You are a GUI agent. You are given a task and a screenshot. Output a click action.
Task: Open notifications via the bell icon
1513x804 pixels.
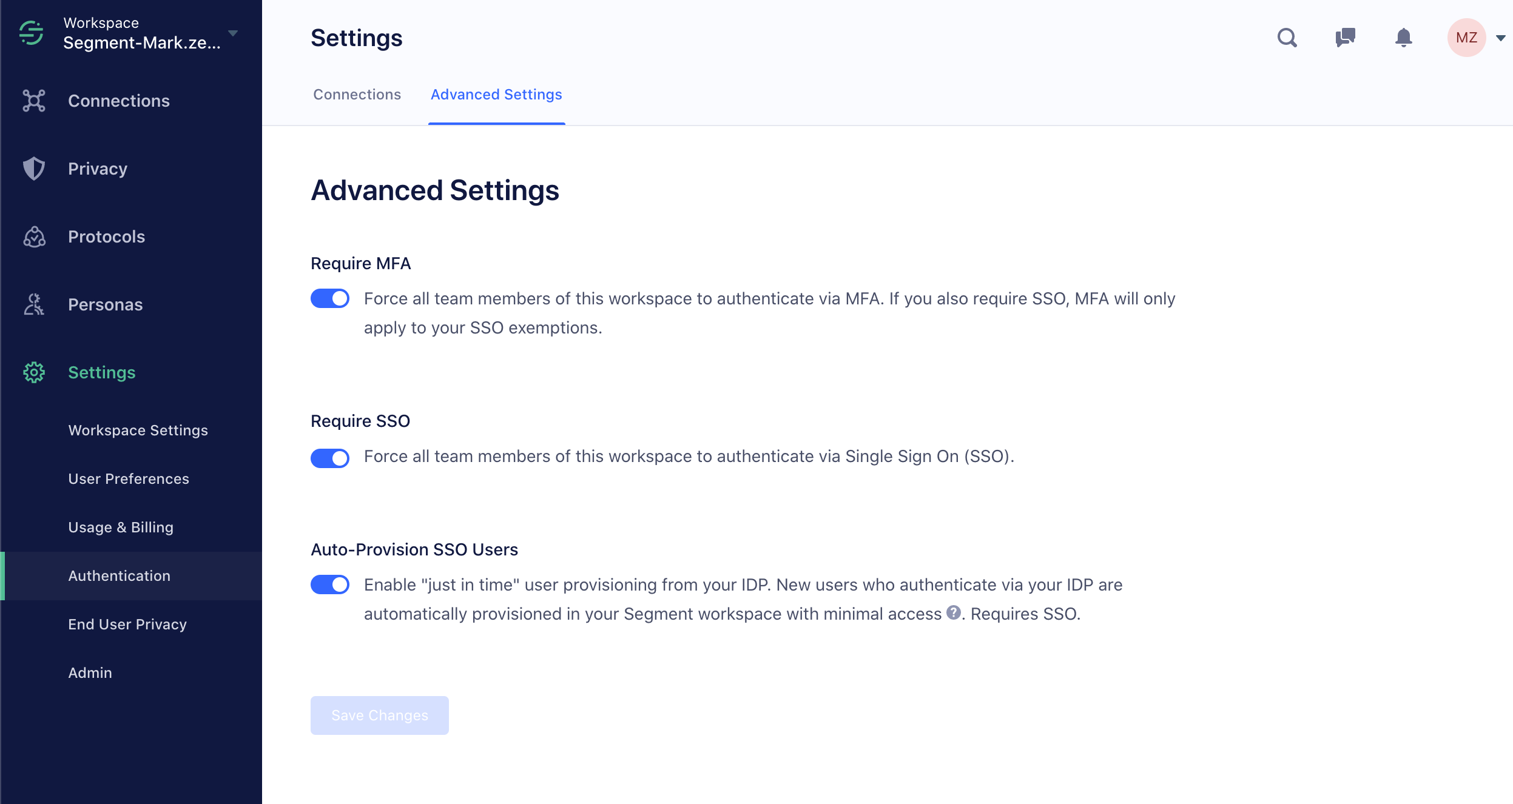tap(1404, 38)
